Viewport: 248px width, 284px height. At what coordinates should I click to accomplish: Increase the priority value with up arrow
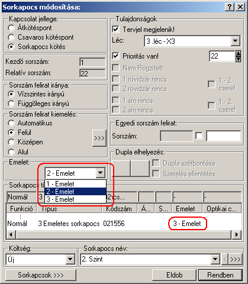[238, 53]
